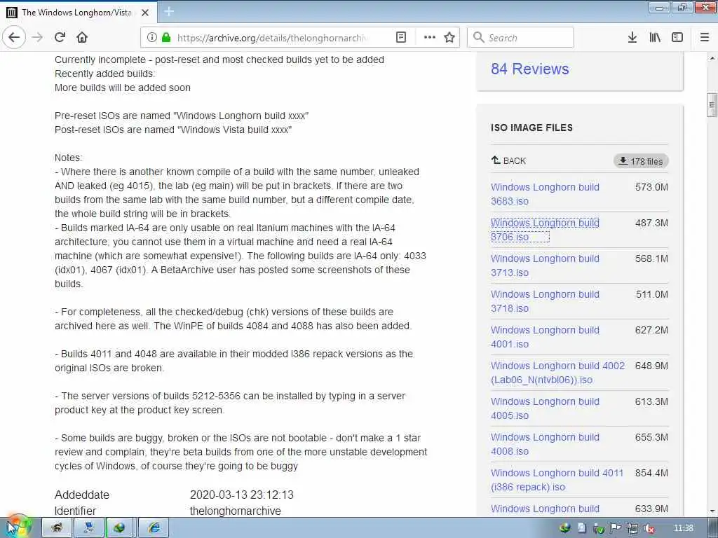Image resolution: width=718 pixels, height=538 pixels.
Task: Reload the current page
Action: click(x=60, y=38)
